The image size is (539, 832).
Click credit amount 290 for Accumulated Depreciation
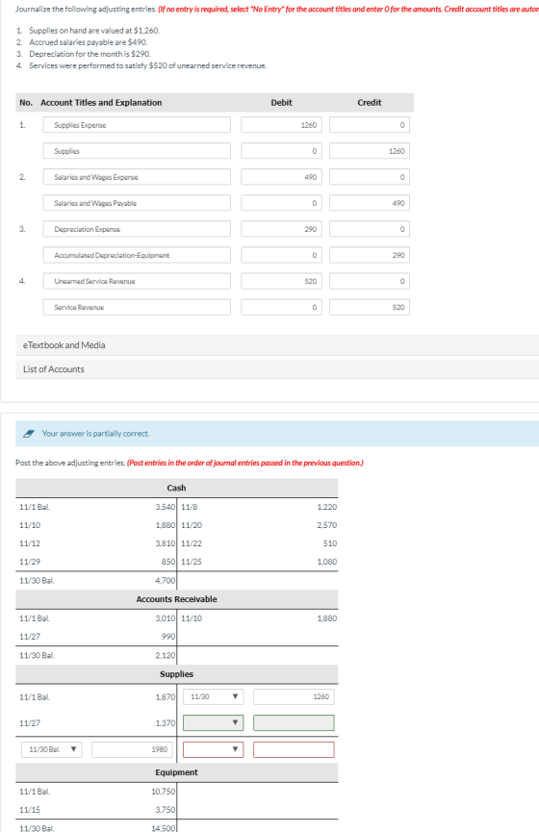coord(369,255)
